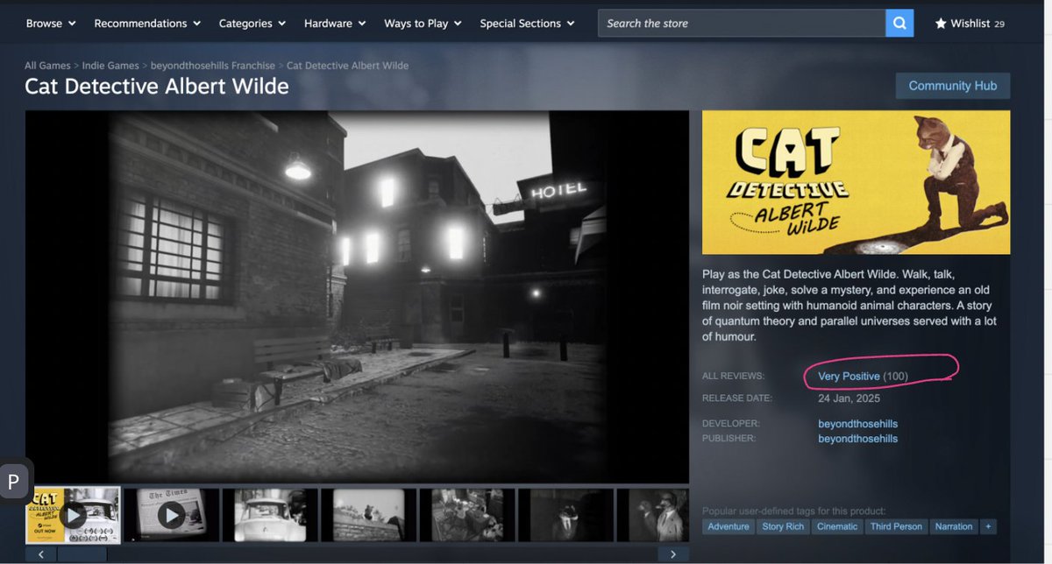Click the RELEASE DATE label

pyautogui.click(x=737, y=398)
